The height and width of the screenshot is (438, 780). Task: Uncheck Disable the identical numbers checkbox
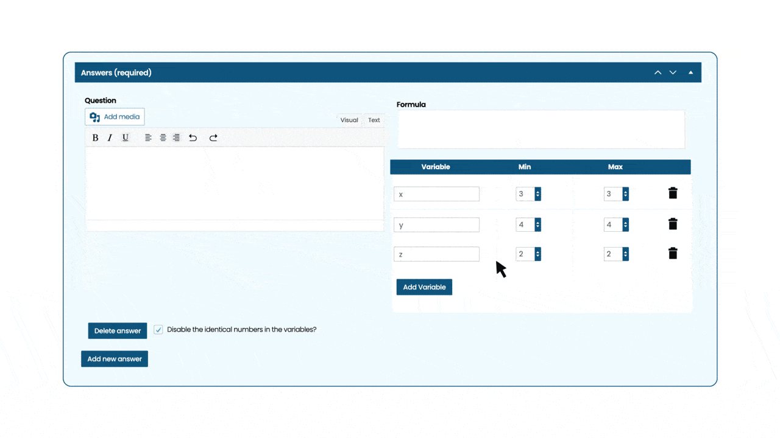point(158,330)
